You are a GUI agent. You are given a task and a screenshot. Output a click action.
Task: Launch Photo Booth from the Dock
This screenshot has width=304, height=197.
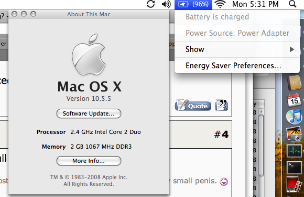(294, 184)
